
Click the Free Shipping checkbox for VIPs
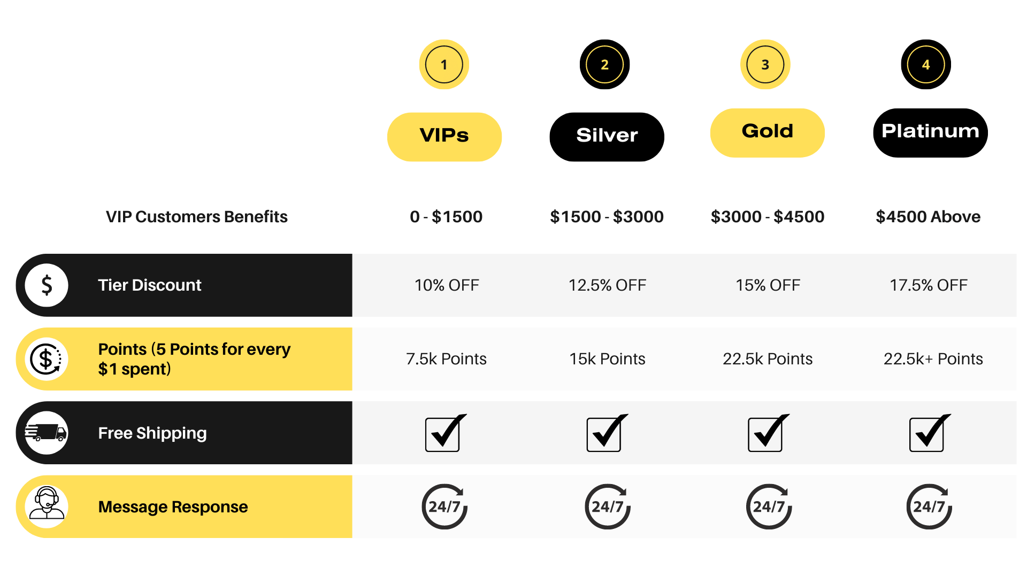click(443, 434)
